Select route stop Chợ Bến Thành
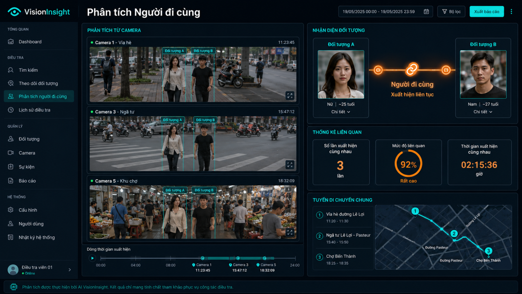This screenshot has width=522, height=294. (x=343, y=259)
